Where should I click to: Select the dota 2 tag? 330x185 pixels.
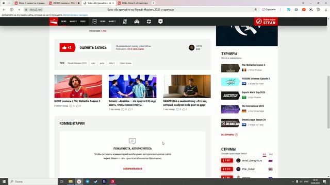coord(111,63)
